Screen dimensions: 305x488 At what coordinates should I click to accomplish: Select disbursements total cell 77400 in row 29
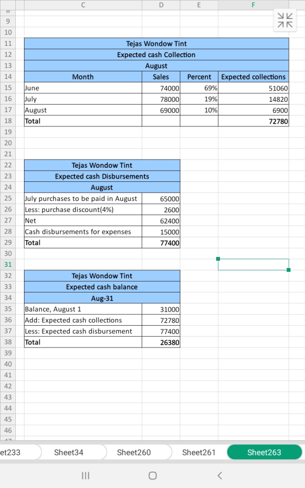tap(161, 242)
